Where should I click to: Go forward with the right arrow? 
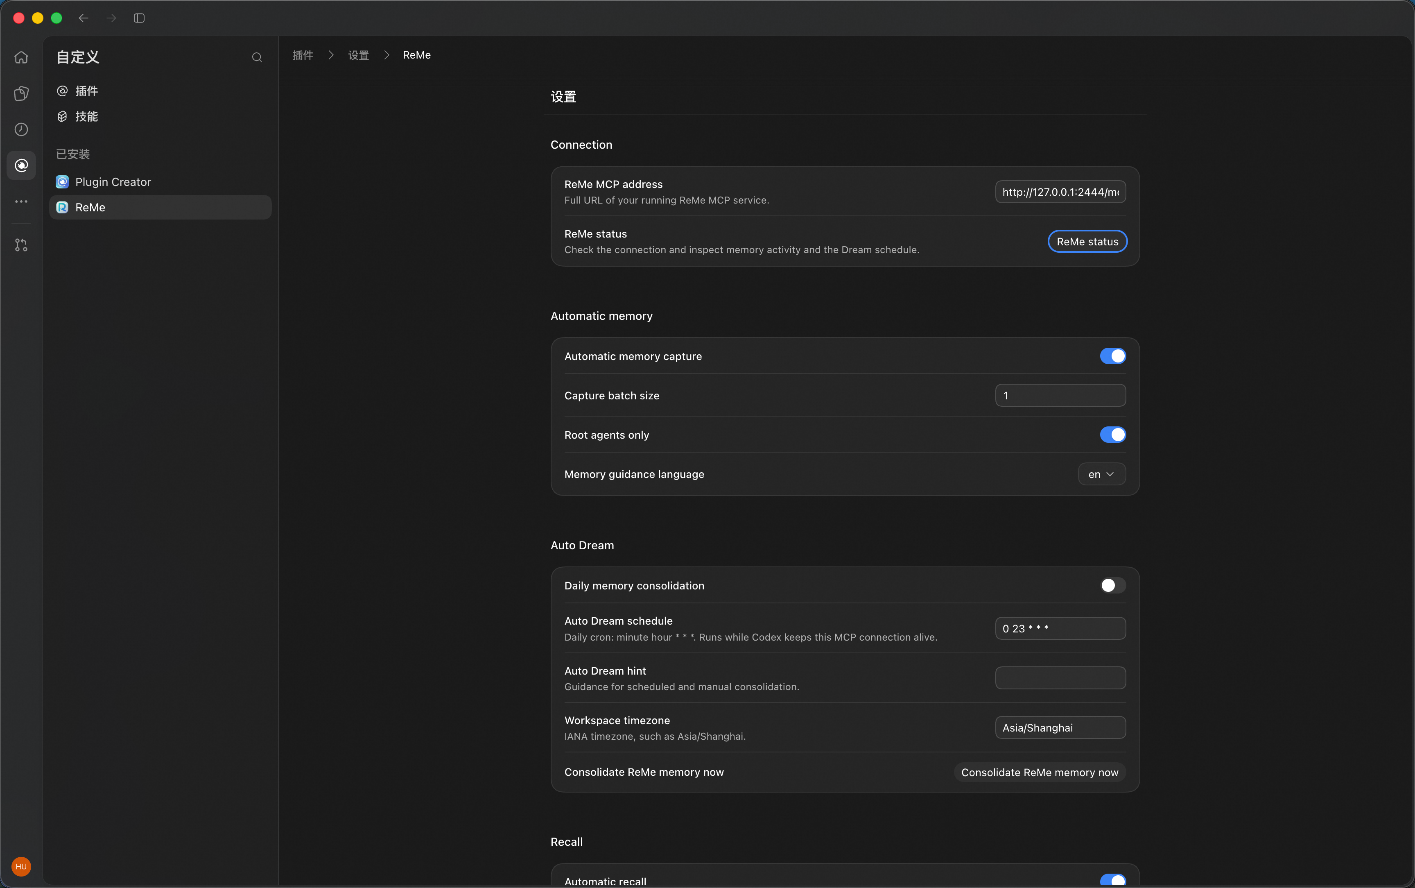(111, 18)
